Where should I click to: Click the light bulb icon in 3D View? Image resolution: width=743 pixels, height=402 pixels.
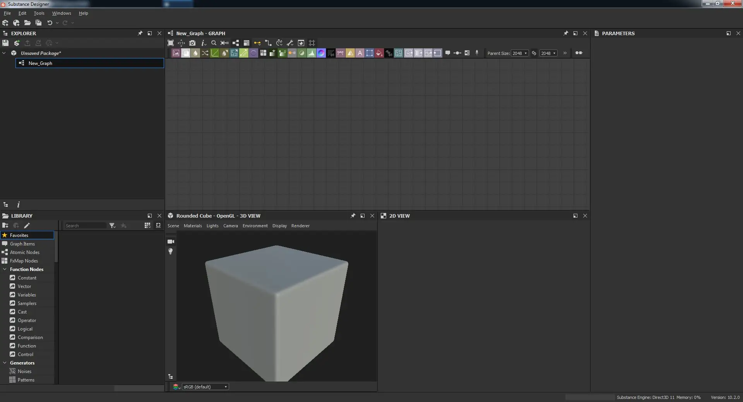[170, 251]
